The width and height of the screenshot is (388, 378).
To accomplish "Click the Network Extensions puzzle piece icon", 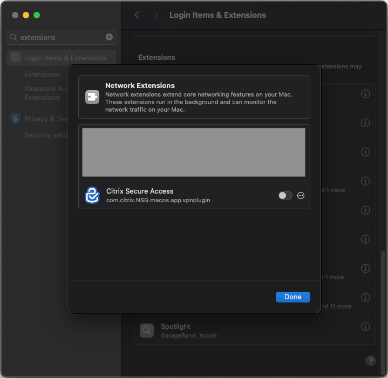I will (92, 97).
